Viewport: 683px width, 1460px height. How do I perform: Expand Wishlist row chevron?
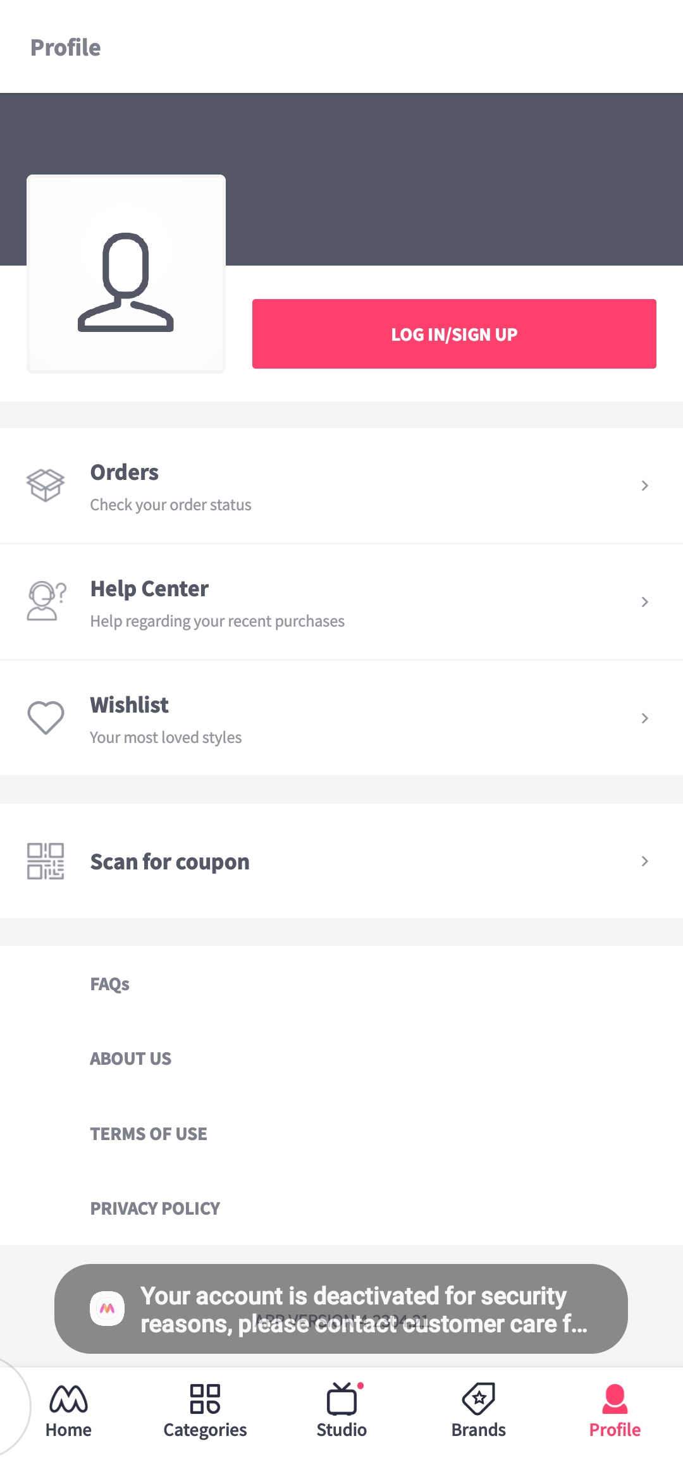tap(644, 718)
